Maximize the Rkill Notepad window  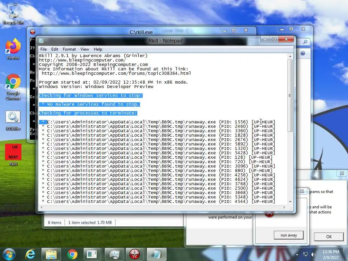pyautogui.click(x=274, y=39)
